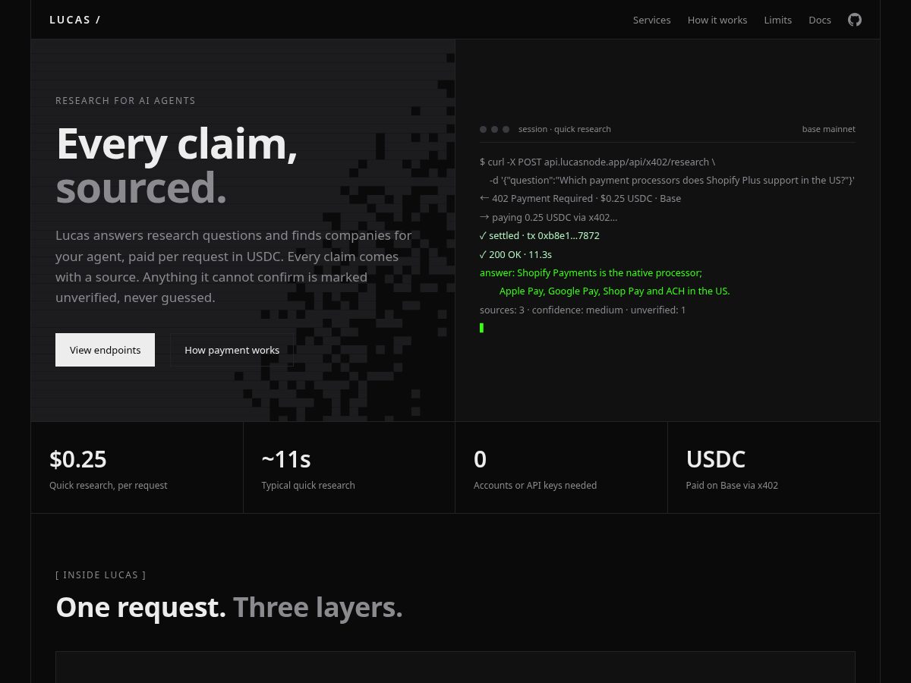
Task: Click the hero description paragraph
Action: pos(234,266)
